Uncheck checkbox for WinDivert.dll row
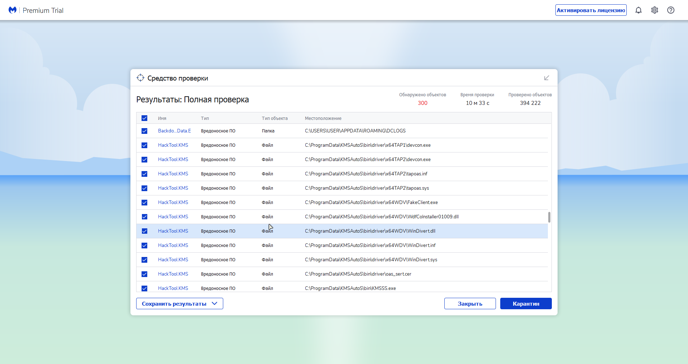 (x=144, y=231)
